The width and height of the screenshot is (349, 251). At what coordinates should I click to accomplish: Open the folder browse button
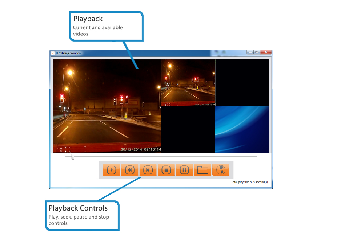coord(202,170)
